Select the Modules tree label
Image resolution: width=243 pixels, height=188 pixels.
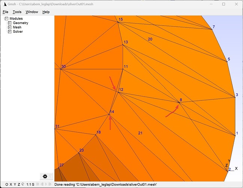pos(16,18)
